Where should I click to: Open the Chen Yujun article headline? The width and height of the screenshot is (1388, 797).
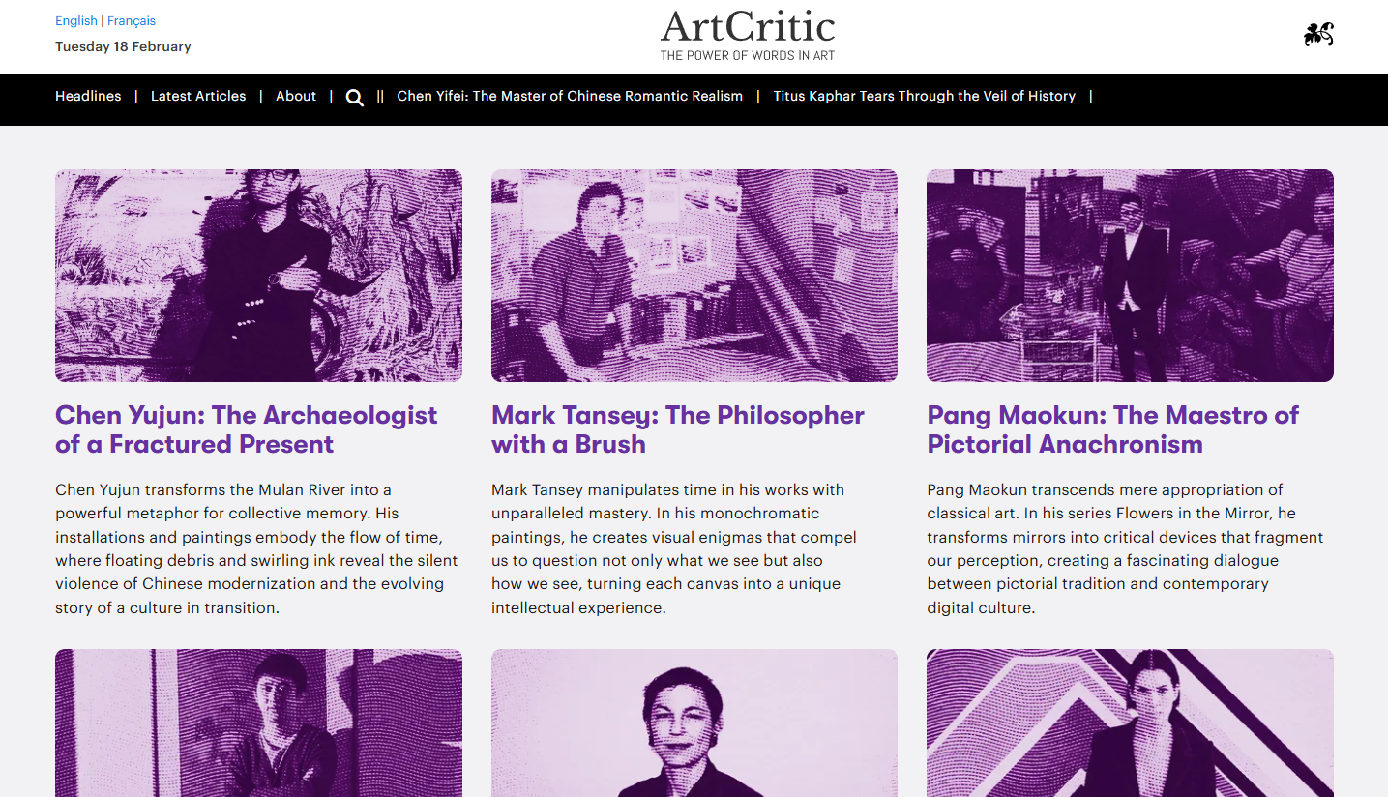246,429
